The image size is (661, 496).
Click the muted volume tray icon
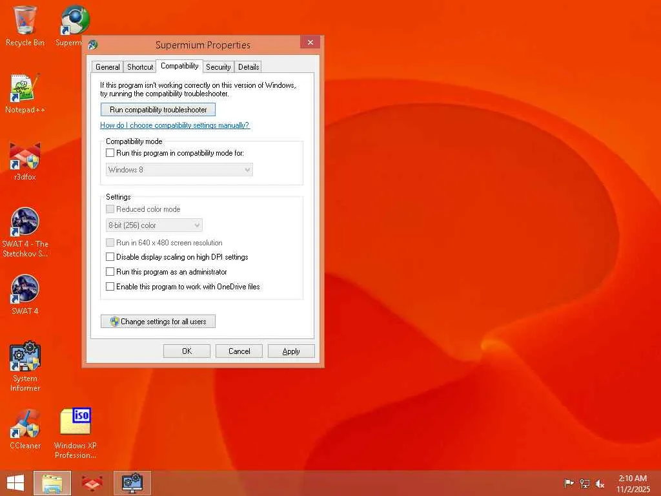pyautogui.click(x=600, y=483)
